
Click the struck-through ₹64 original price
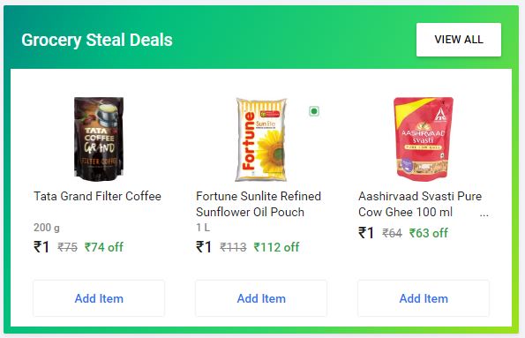[392, 233]
